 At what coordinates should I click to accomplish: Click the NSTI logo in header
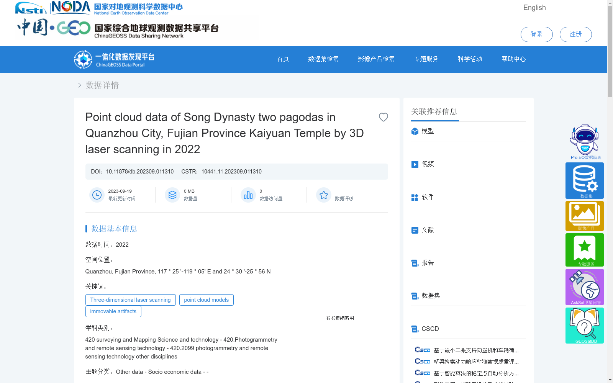(x=31, y=8)
